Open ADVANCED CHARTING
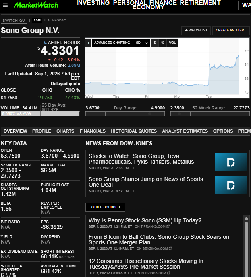 coord(112,43)
